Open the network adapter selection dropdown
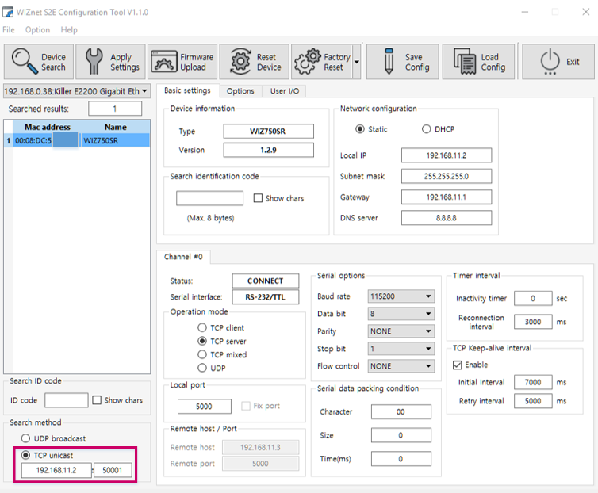 click(77, 91)
